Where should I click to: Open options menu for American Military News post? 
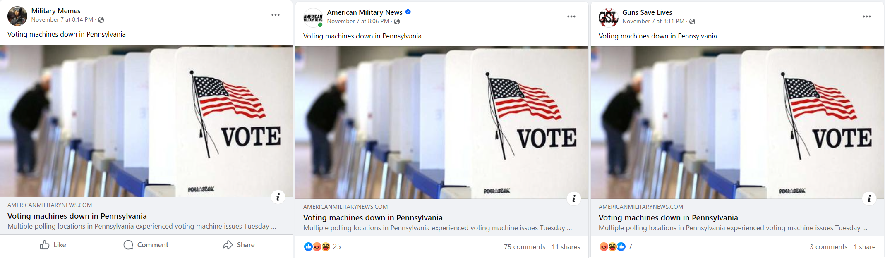pos(571,17)
